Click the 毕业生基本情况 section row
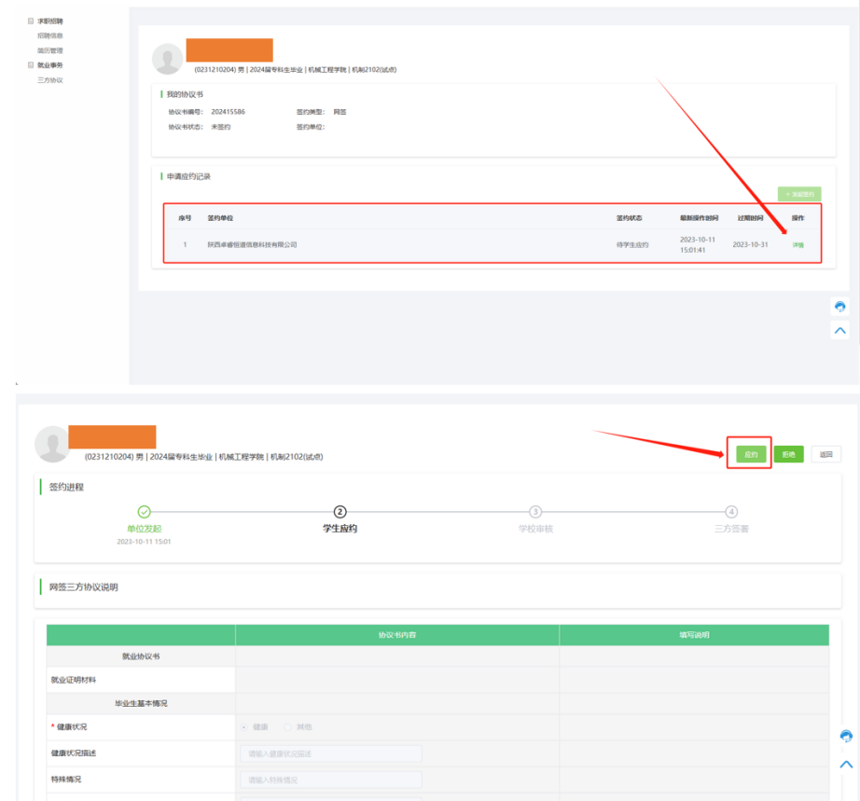Viewport: 860px width, 801px height. (141, 703)
